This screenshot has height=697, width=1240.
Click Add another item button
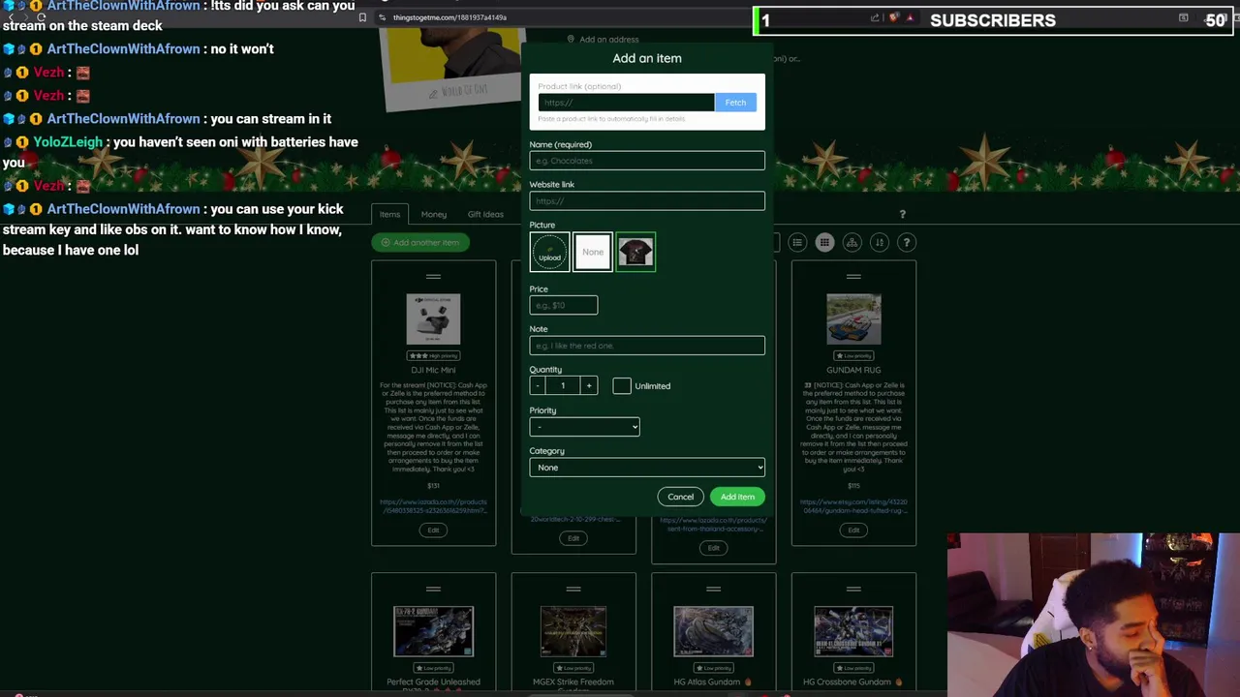(x=420, y=243)
